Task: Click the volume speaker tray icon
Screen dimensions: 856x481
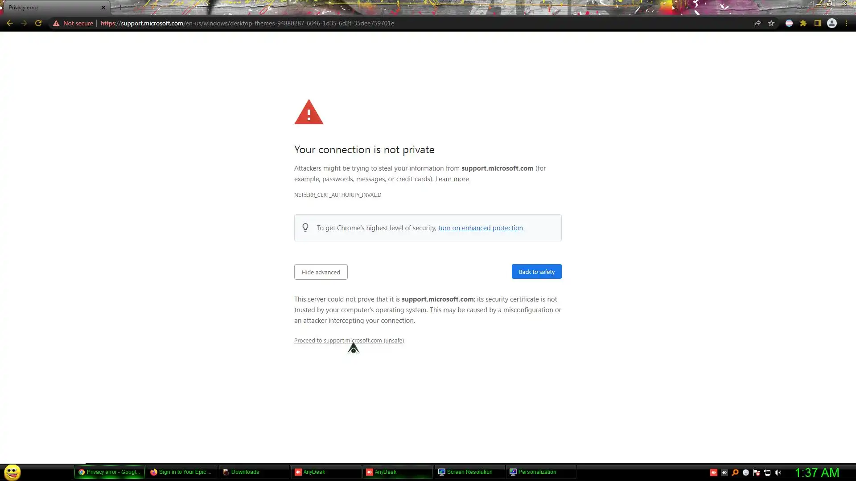Action: (778, 473)
